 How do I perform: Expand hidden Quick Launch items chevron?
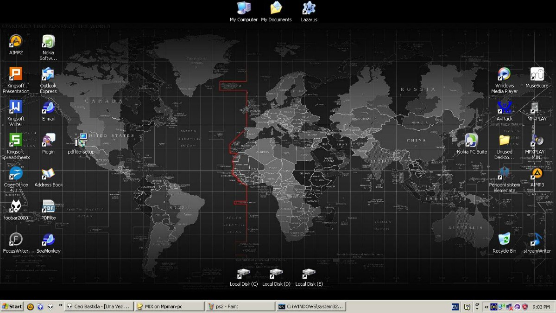click(x=60, y=305)
